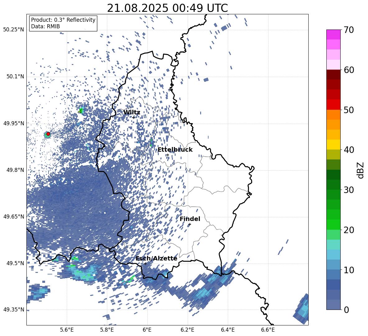Click the magenta top segment of colorbar
This screenshot has width=368, height=336.
[x=333, y=35]
